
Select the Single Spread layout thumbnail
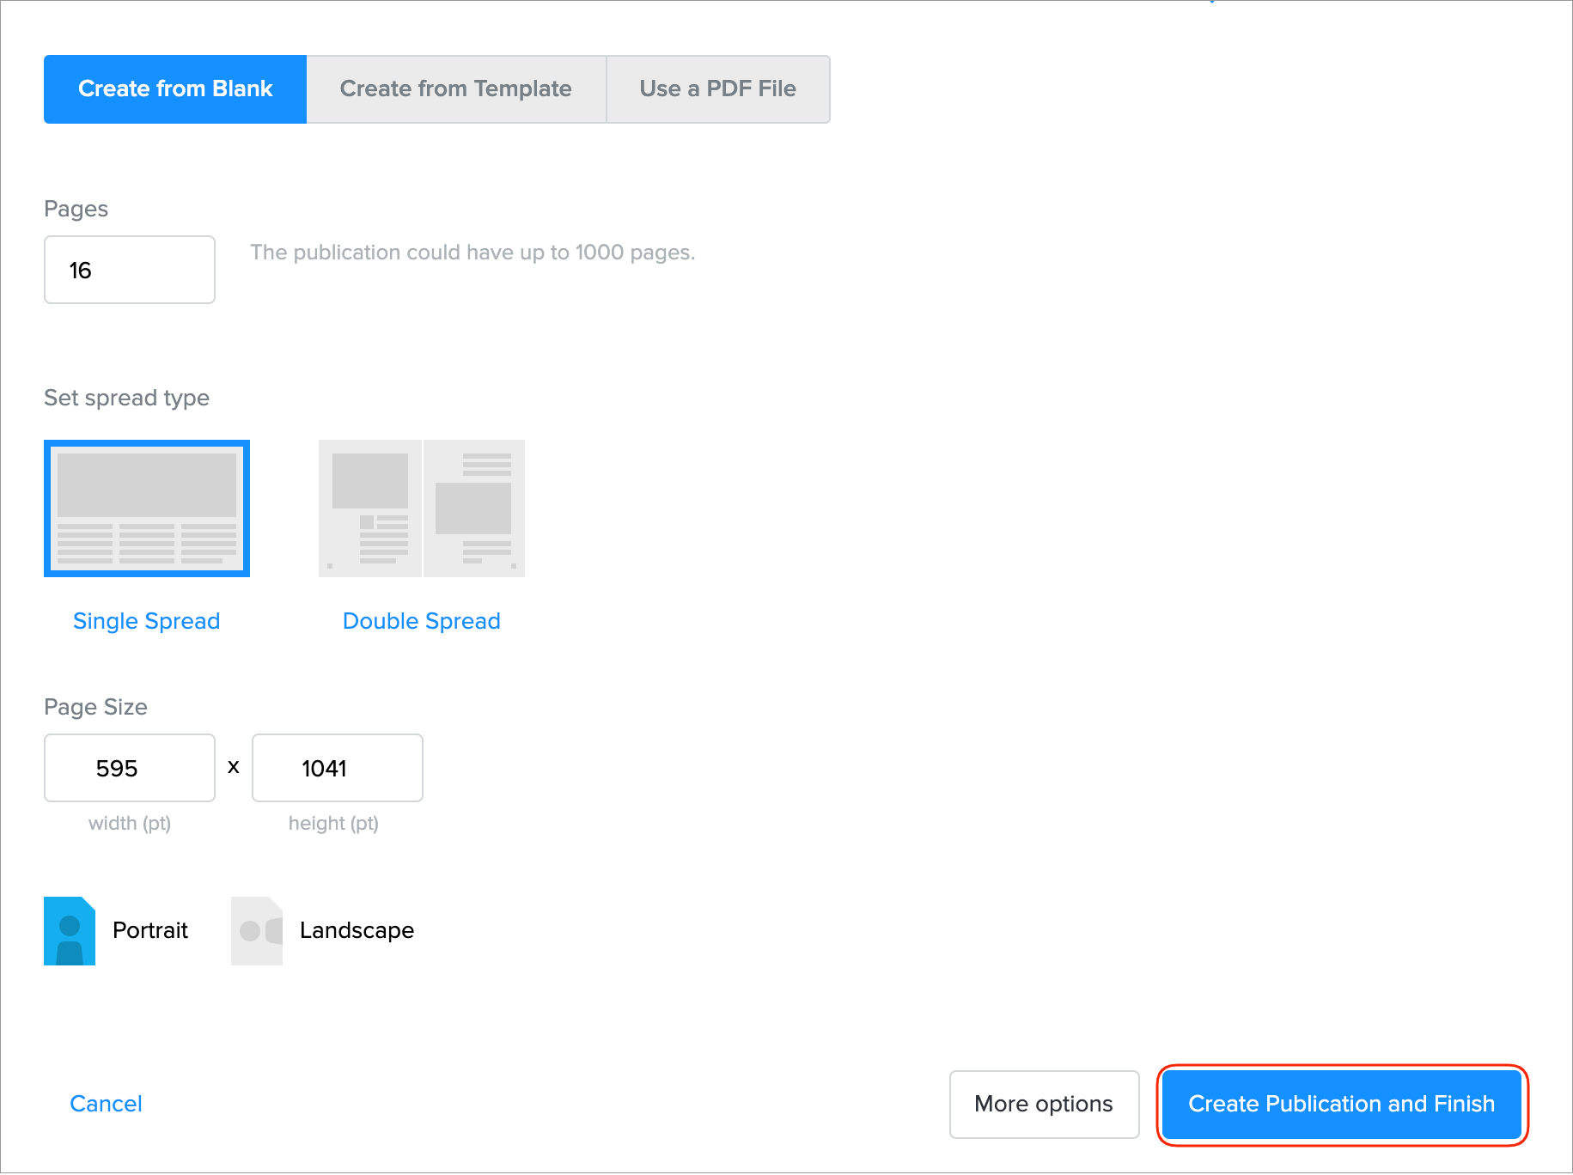147,508
